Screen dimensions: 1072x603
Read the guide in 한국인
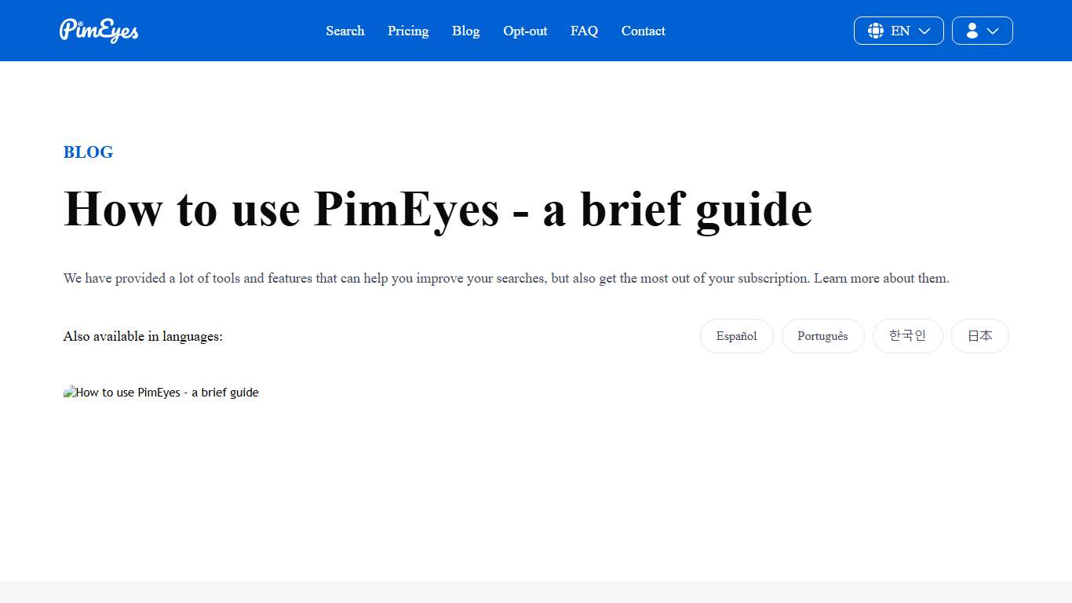[x=907, y=336]
